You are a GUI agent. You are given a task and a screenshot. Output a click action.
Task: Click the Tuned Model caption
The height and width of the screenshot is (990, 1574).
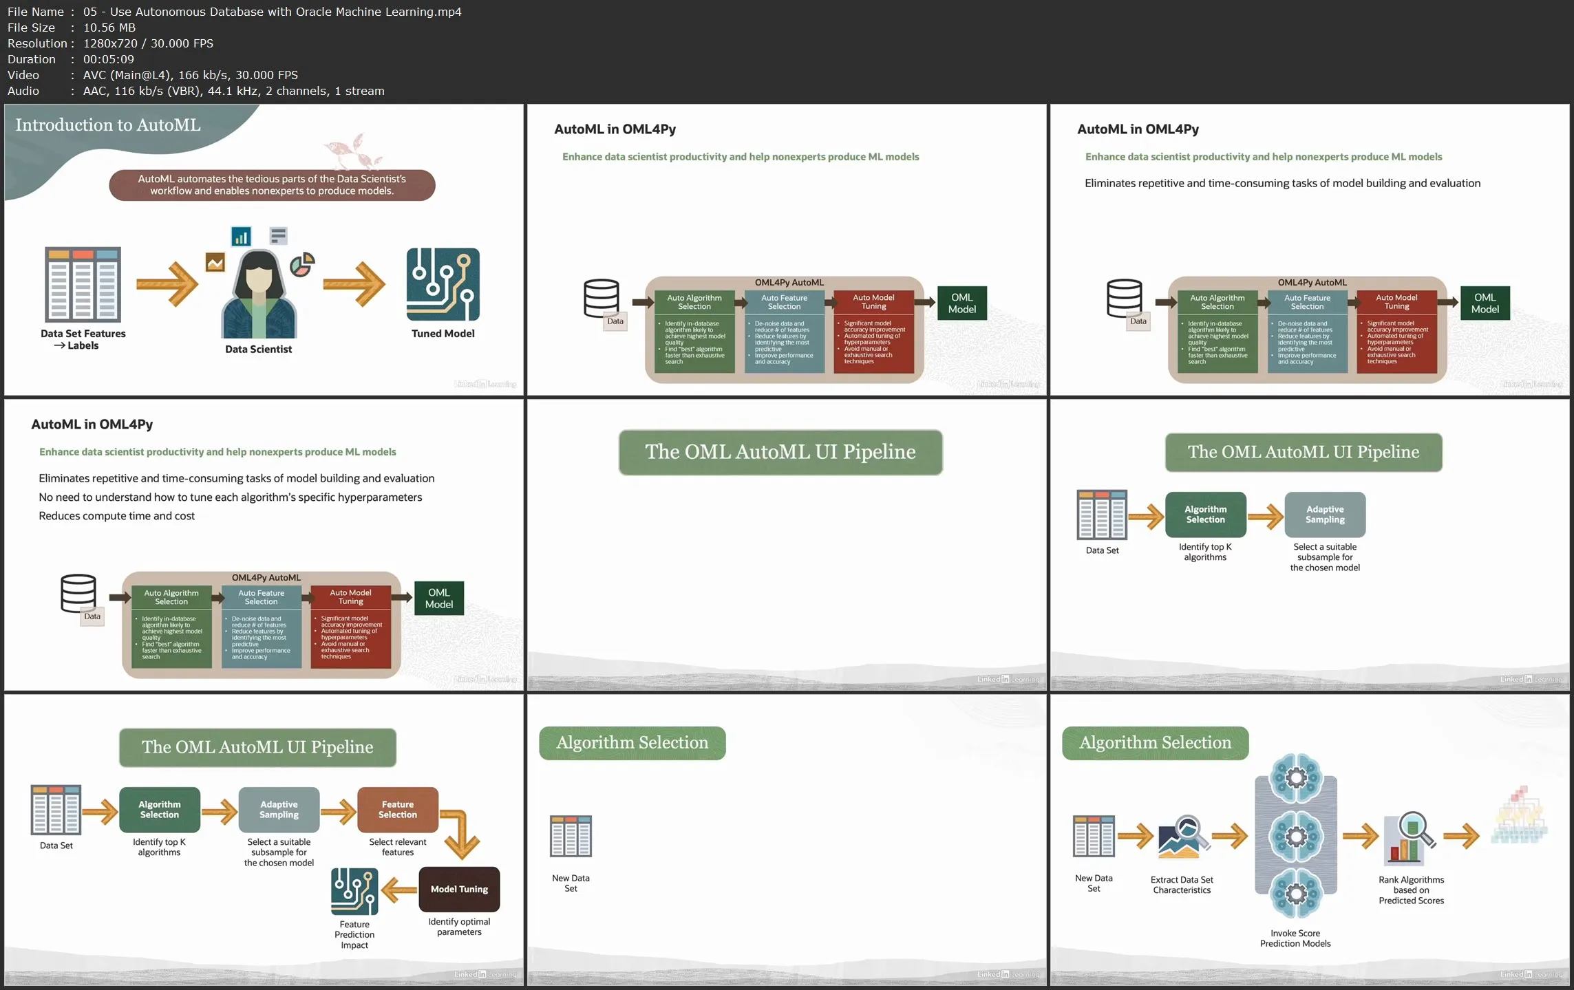443,333
